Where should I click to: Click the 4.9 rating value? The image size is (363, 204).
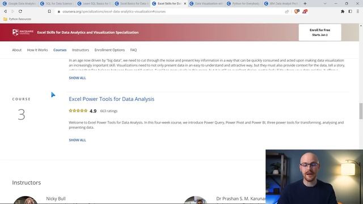coord(93,111)
